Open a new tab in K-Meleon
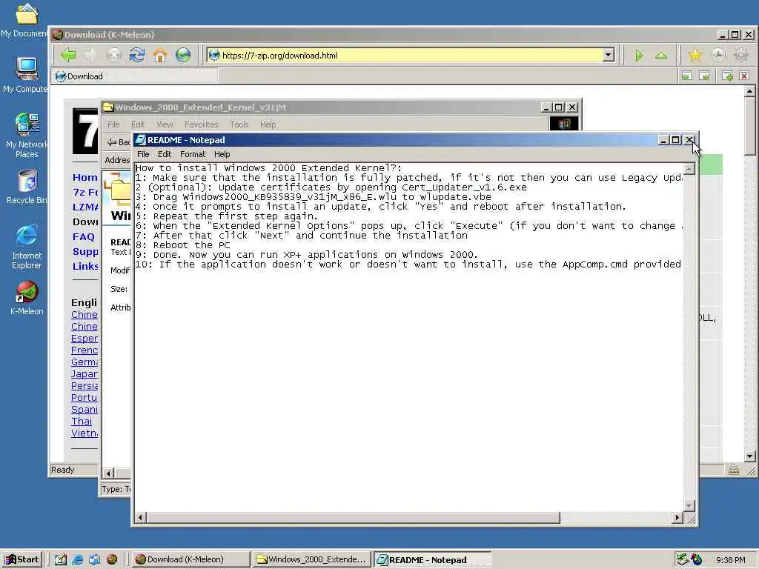 pyautogui.click(x=727, y=76)
